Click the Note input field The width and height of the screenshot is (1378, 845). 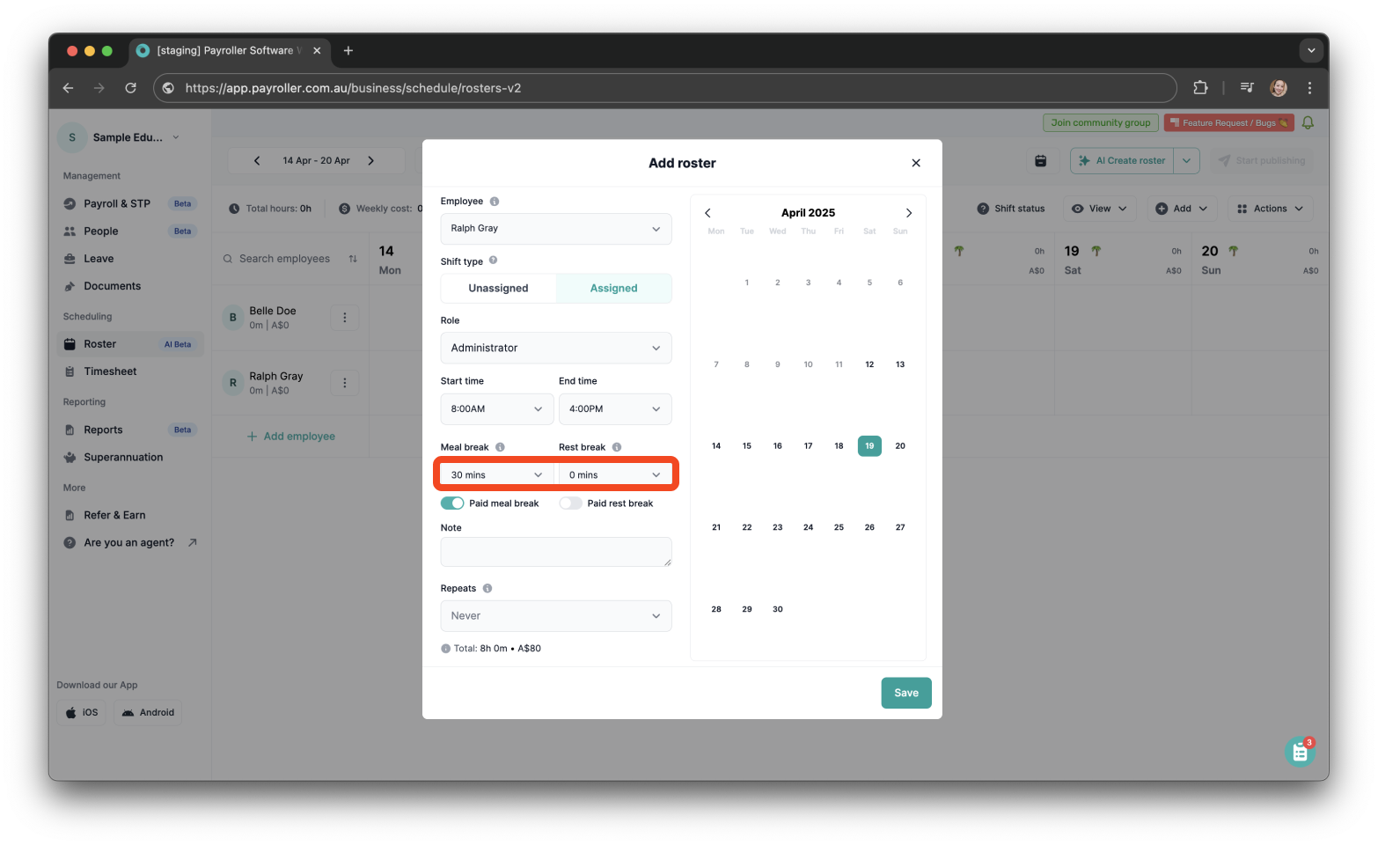coord(555,552)
